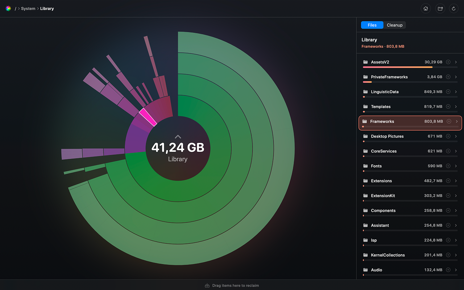Switch to the Cleanup tab
The height and width of the screenshot is (290, 464).
click(394, 25)
